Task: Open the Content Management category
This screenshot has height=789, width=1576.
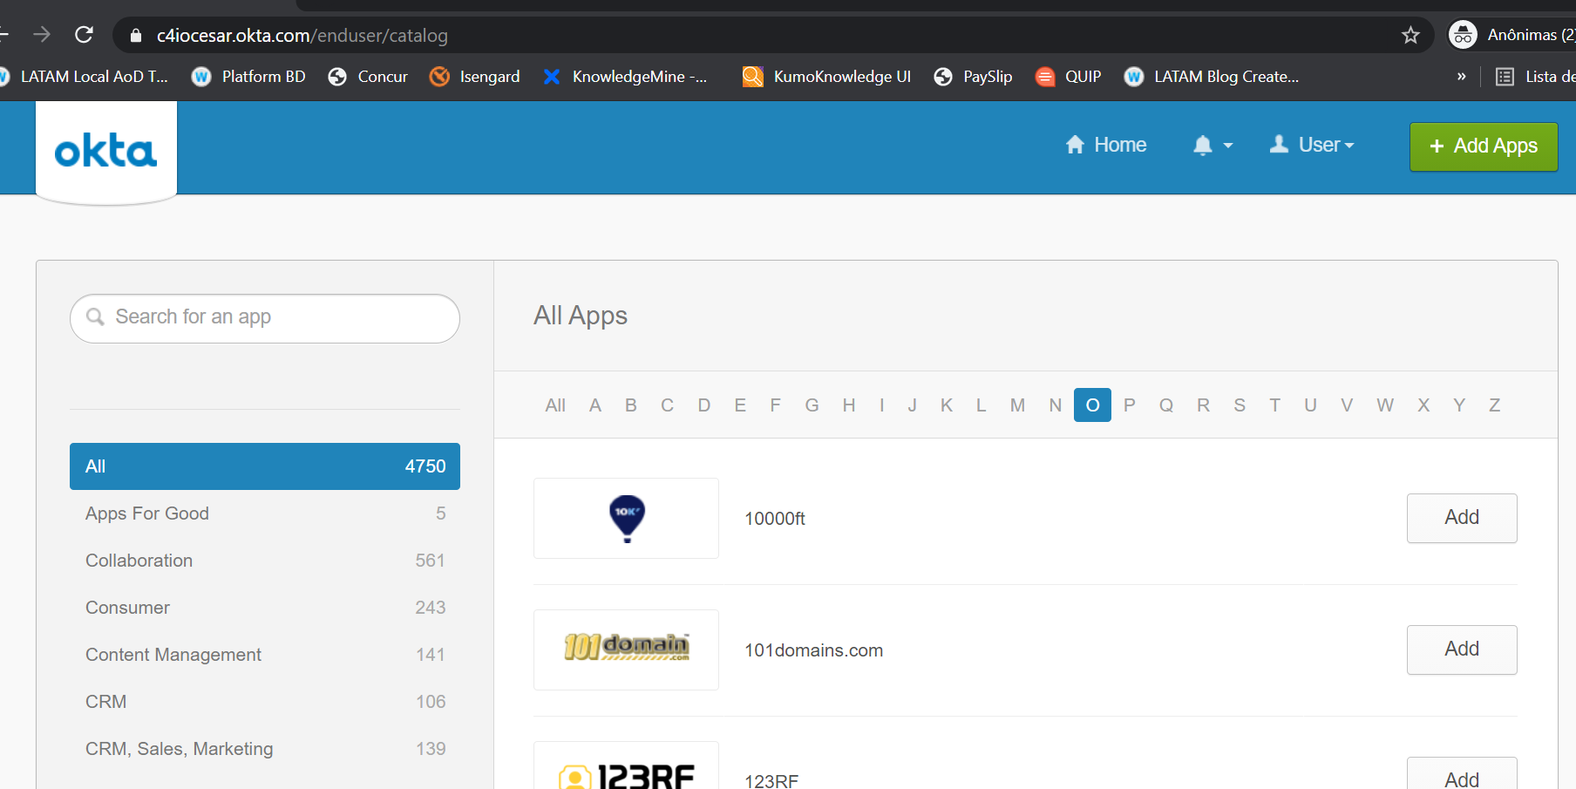Action: (x=265, y=655)
